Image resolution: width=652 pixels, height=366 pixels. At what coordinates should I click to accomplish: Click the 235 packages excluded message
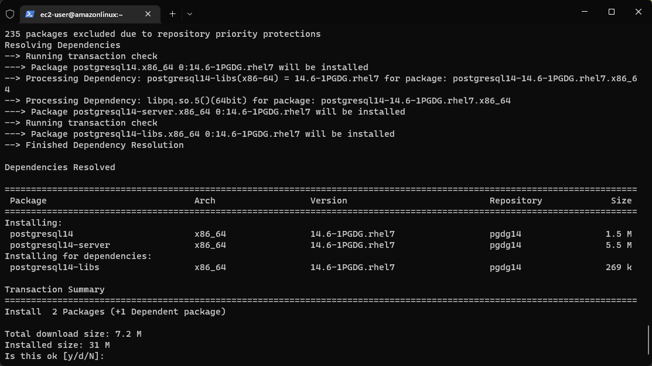tap(162, 33)
